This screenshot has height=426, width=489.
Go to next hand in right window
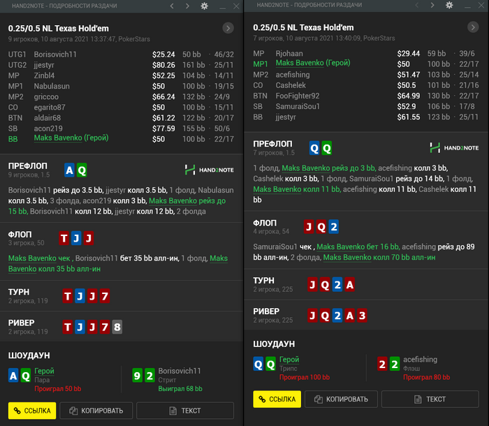pyautogui.click(x=432, y=5)
